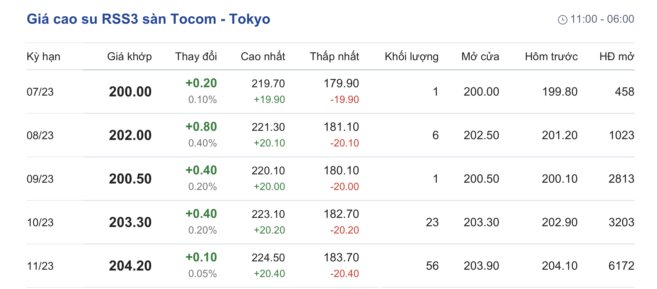The width and height of the screenshot is (657, 289).
Task: Select the 07/23 contract row
Action: (x=331, y=92)
